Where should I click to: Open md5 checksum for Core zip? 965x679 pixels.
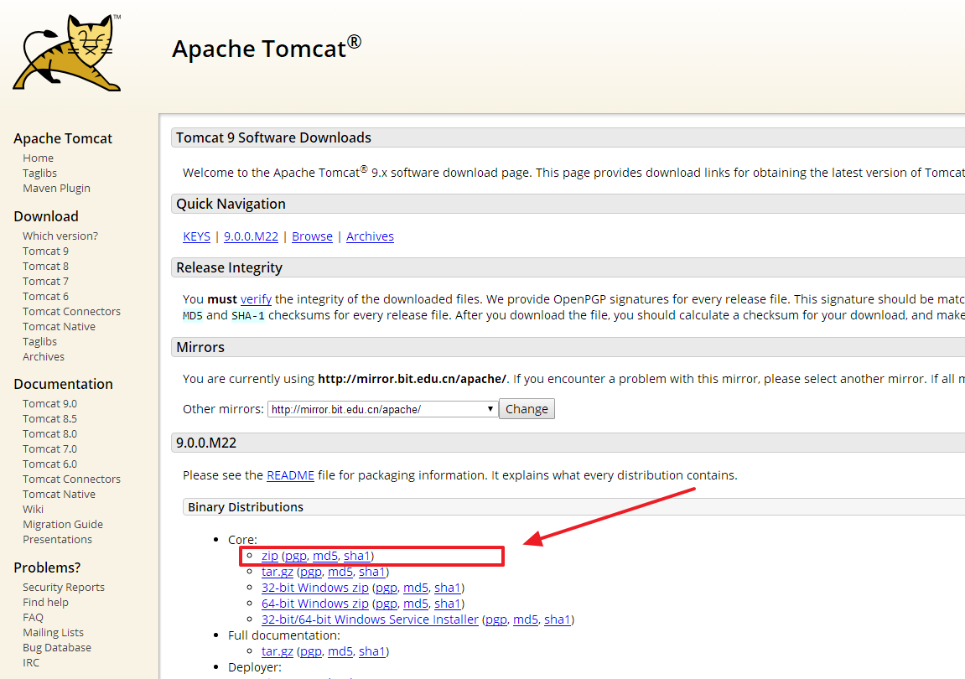click(x=325, y=556)
